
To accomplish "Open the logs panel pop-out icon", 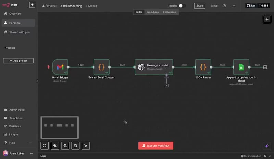I will 265,156.
